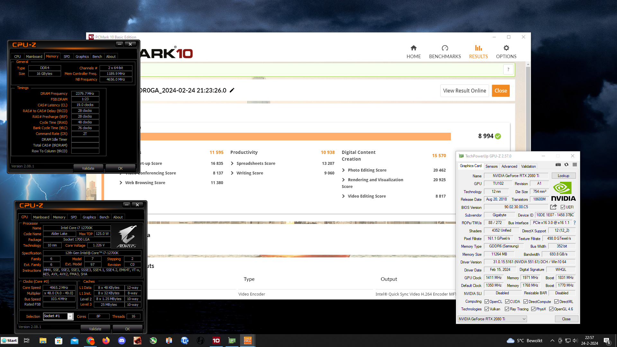Open Task View on the taskbar
The height and width of the screenshot is (347, 617).
click(27, 341)
